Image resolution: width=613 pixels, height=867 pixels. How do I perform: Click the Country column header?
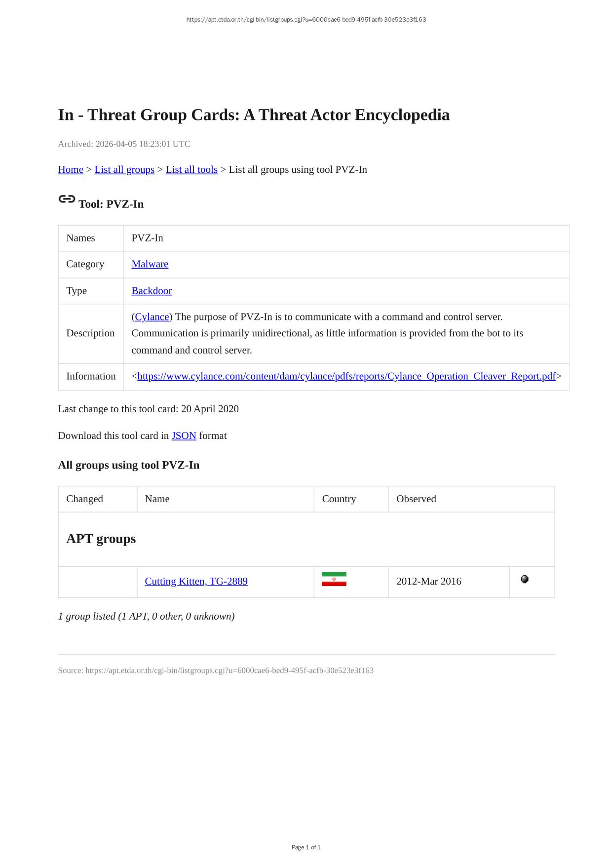click(339, 499)
